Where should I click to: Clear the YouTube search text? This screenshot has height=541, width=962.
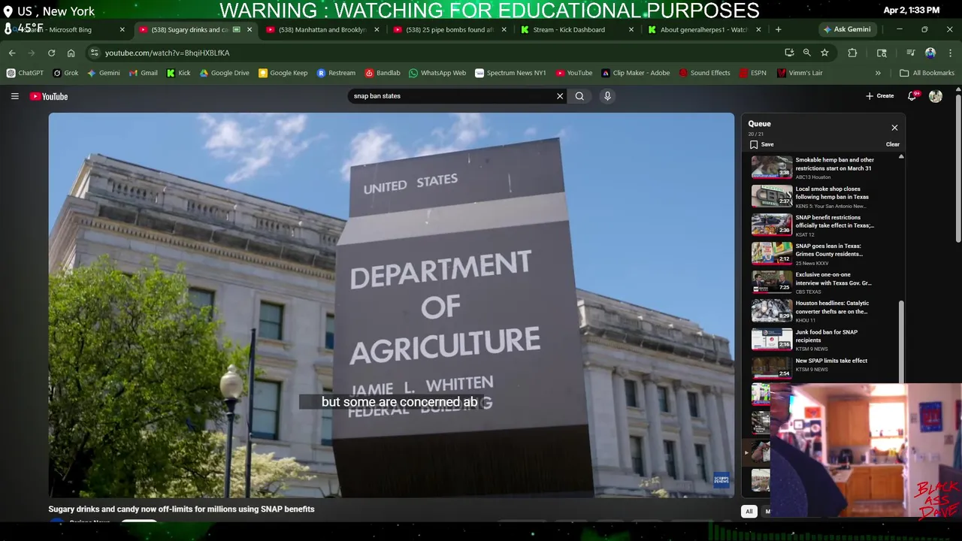pyautogui.click(x=560, y=96)
